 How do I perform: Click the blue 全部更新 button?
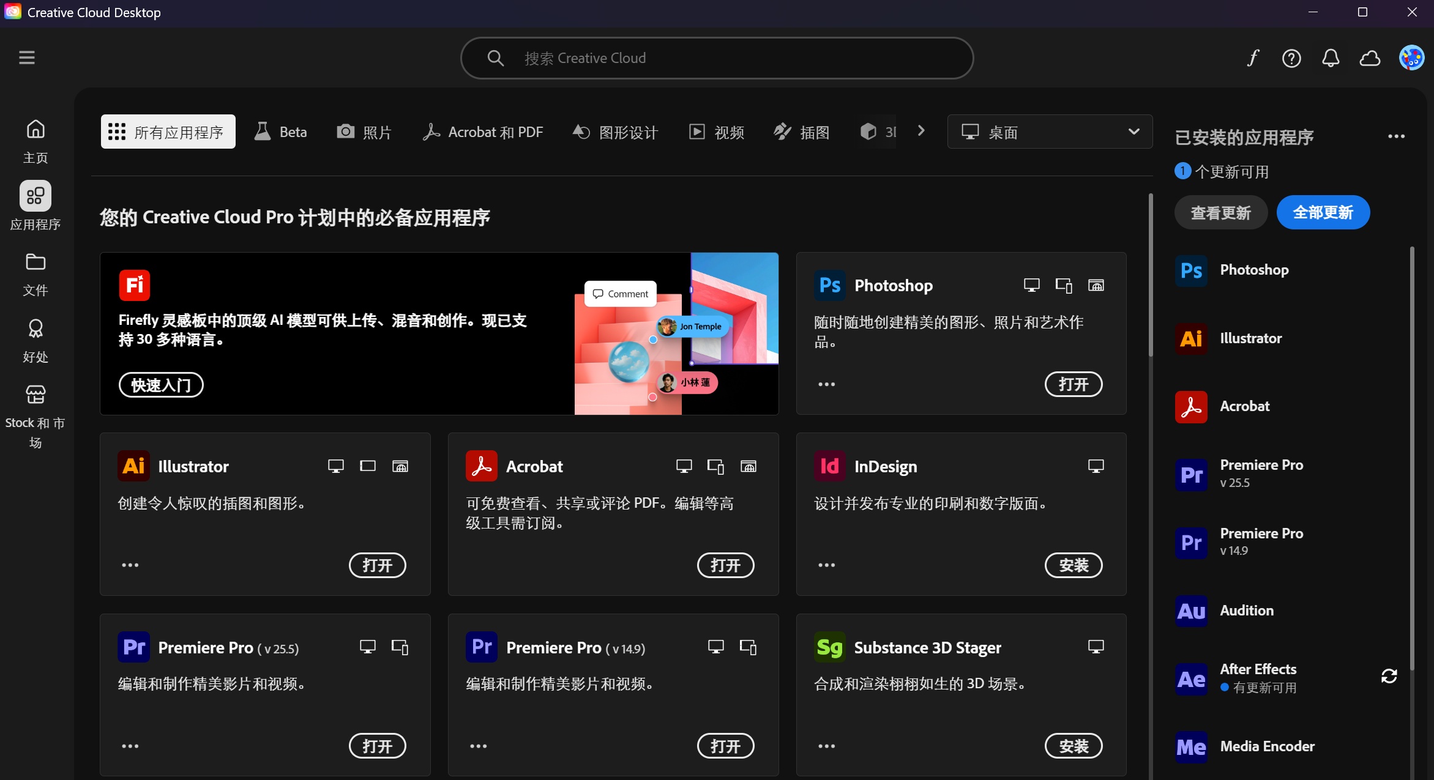point(1323,212)
